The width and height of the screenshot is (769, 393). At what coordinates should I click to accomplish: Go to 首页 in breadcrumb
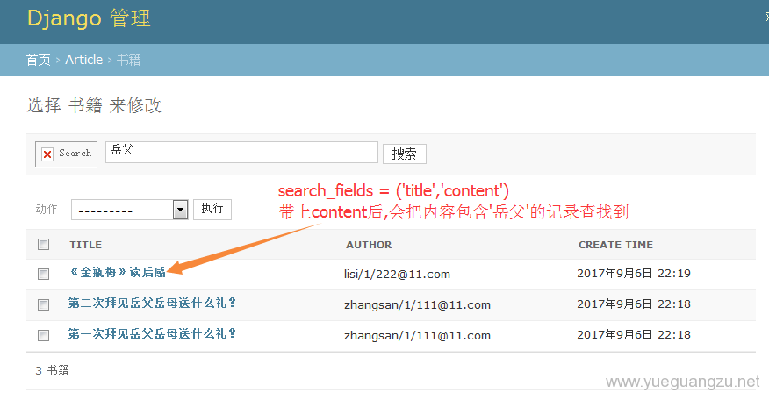click(39, 60)
